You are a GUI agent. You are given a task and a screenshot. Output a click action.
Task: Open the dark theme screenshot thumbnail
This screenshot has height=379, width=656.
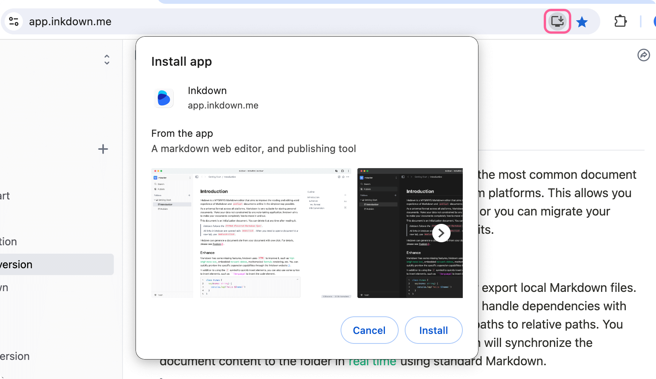point(410,233)
